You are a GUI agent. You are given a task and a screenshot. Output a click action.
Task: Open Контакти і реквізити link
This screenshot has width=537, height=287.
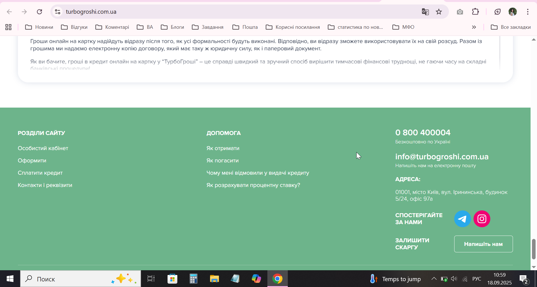(x=45, y=185)
